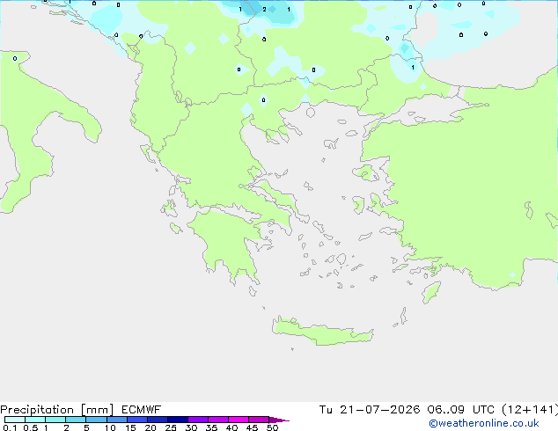The width and height of the screenshot is (558, 431).
Task: Click the 25–30 mm dark navy legend swatch
Action: coord(178,420)
